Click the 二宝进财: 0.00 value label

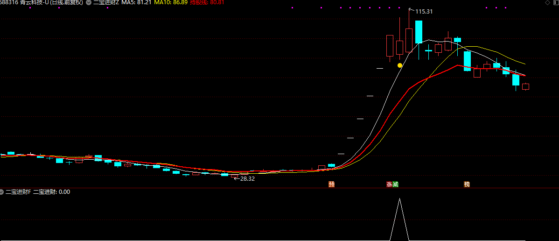(x=52, y=191)
